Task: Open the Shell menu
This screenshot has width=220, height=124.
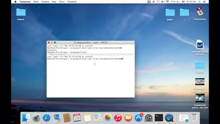Action: [36, 2]
